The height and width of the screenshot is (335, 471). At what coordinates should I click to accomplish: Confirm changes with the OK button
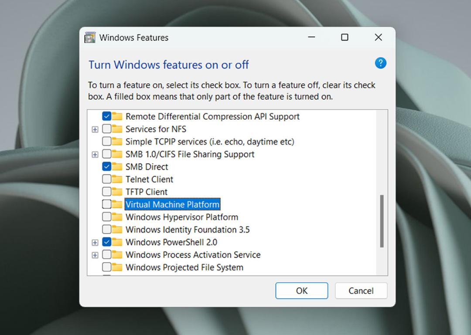(x=302, y=291)
